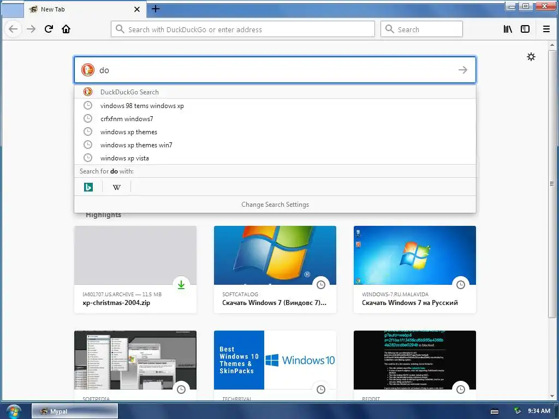The height and width of the screenshot is (419, 559).
Task: Choose the DuckDuckGo Search suggestion row
Action: pyautogui.click(x=275, y=92)
